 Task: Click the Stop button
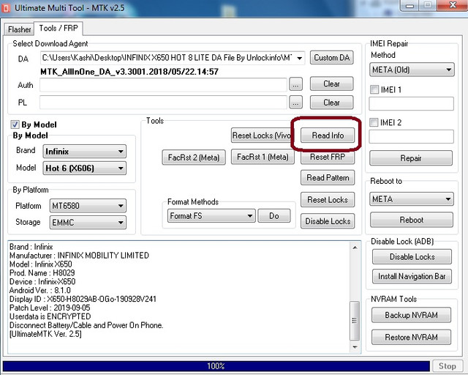(447, 366)
